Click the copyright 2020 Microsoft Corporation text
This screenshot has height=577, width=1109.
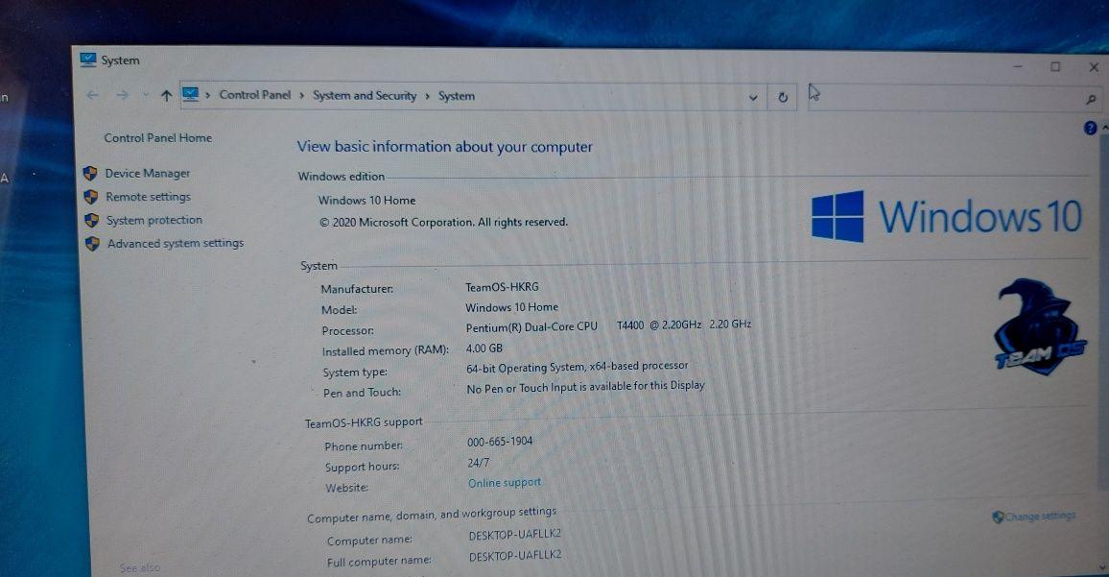443,223
